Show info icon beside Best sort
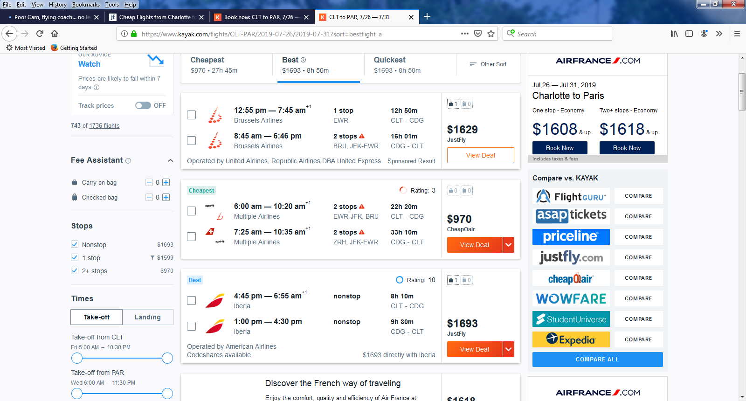 [303, 60]
